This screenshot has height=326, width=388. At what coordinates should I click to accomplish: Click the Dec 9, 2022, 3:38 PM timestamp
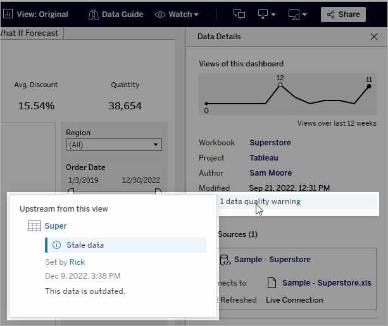83,276
